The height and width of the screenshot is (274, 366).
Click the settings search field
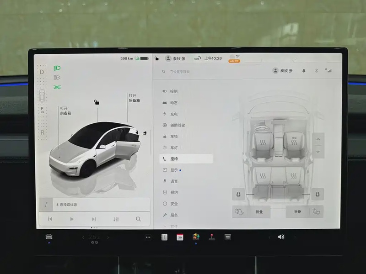click(206, 72)
